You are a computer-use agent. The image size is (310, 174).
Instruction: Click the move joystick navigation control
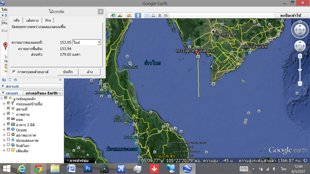coord(300,46)
